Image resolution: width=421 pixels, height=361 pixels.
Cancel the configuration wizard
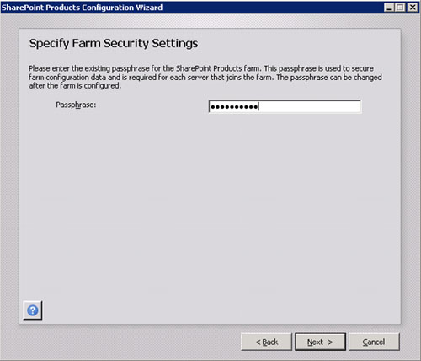point(374,342)
